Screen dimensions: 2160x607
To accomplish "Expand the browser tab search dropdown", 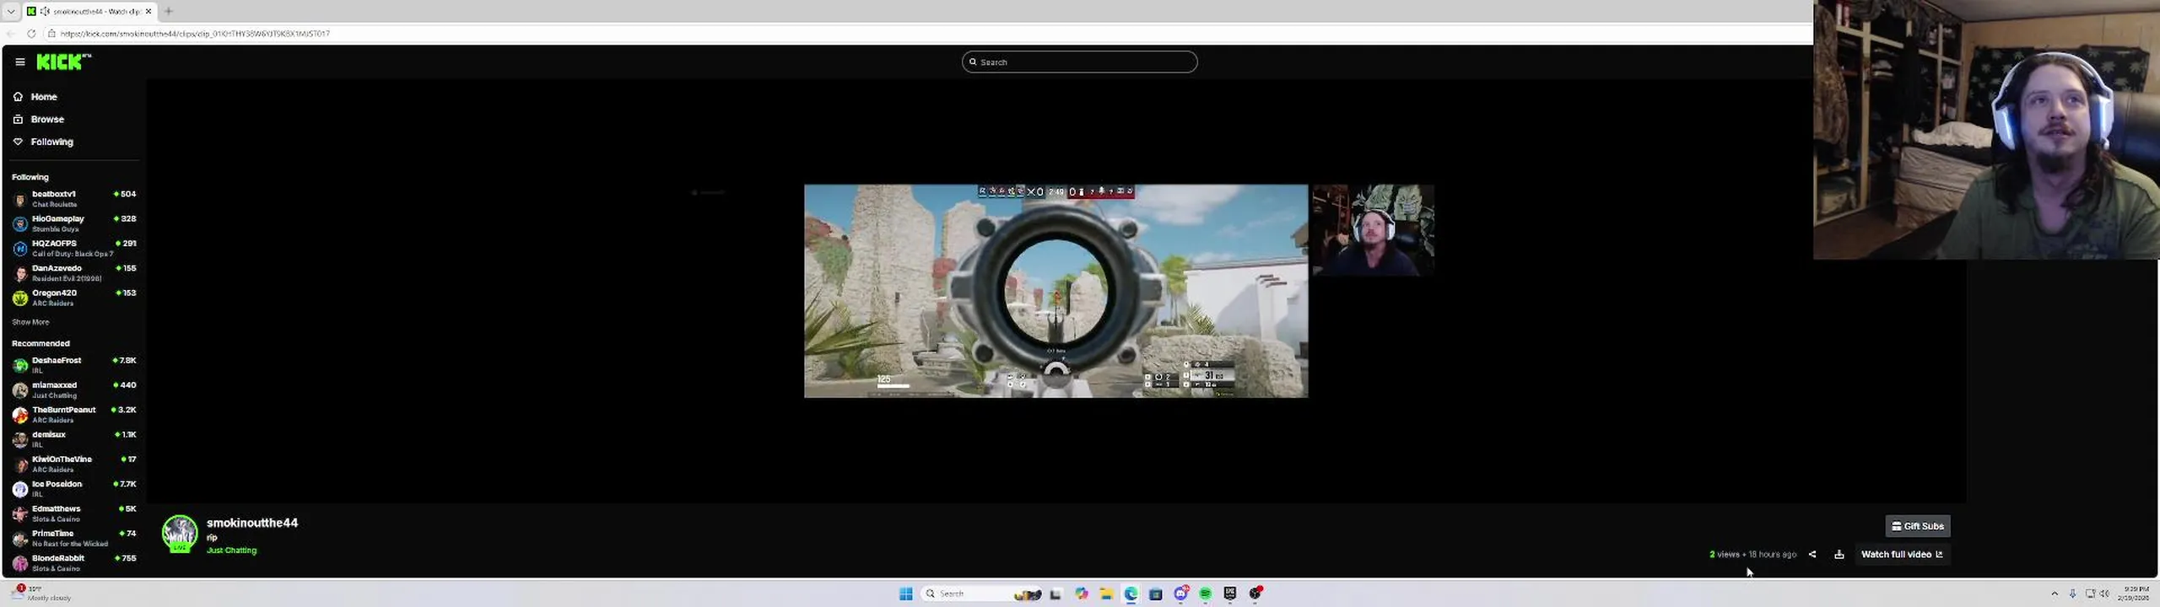I will click(x=11, y=11).
